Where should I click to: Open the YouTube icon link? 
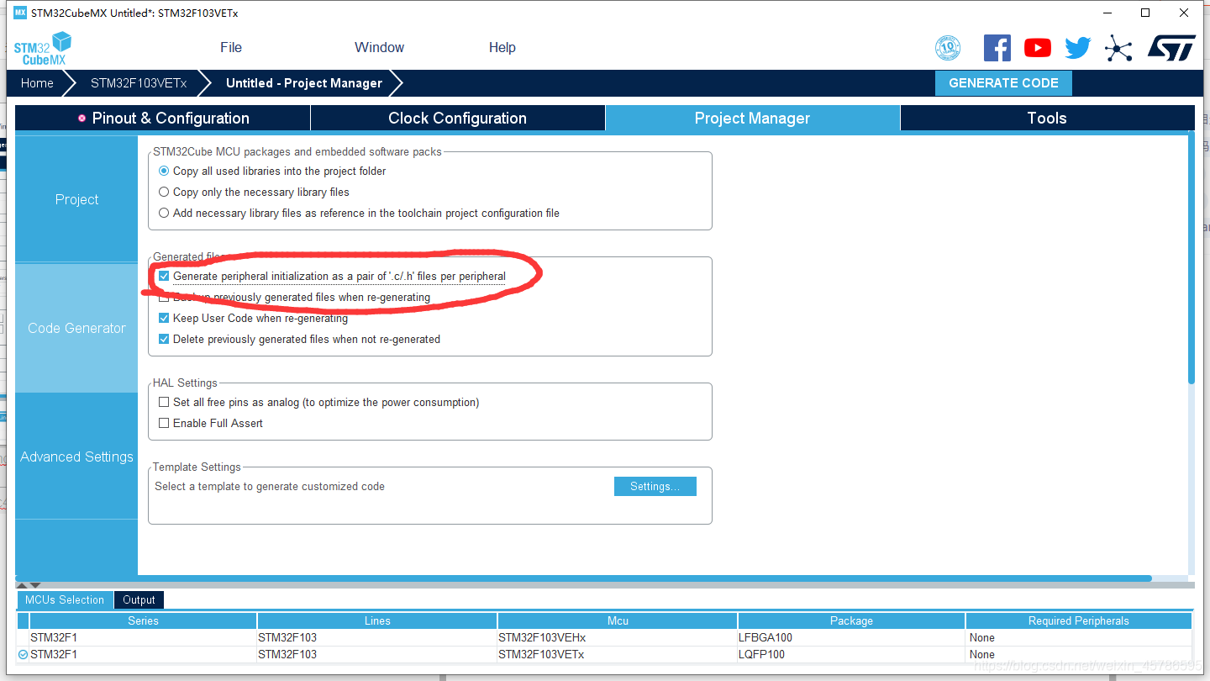click(1038, 48)
